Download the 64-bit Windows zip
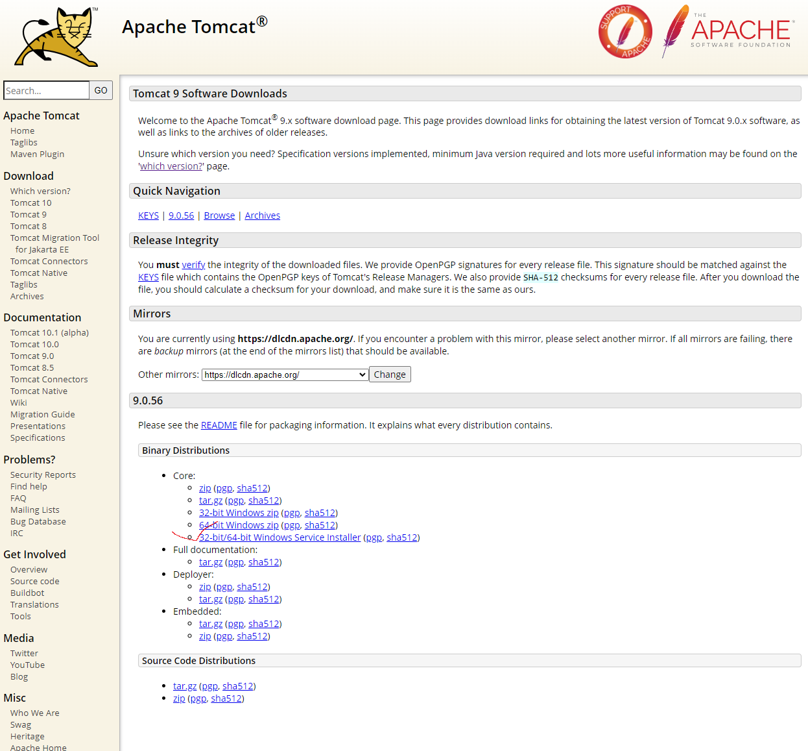This screenshot has height=751, width=808. click(239, 525)
